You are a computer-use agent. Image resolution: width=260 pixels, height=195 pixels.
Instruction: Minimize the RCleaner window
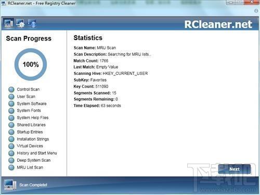coord(231,3)
